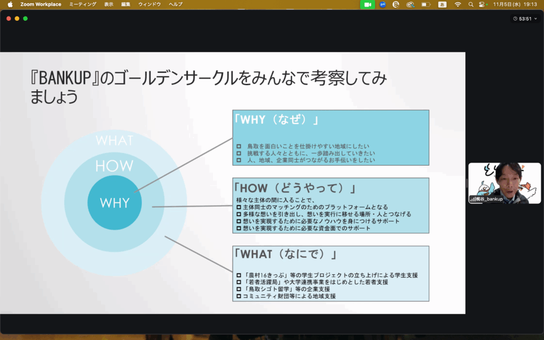Image resolution: width=544 pixels, height=340 pixels.
Task: Check the battery status icon
Action: [x=426, y=4]
